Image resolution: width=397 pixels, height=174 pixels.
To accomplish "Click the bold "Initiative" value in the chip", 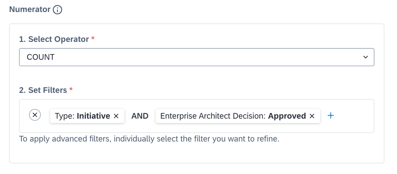I will pos(93,116).
